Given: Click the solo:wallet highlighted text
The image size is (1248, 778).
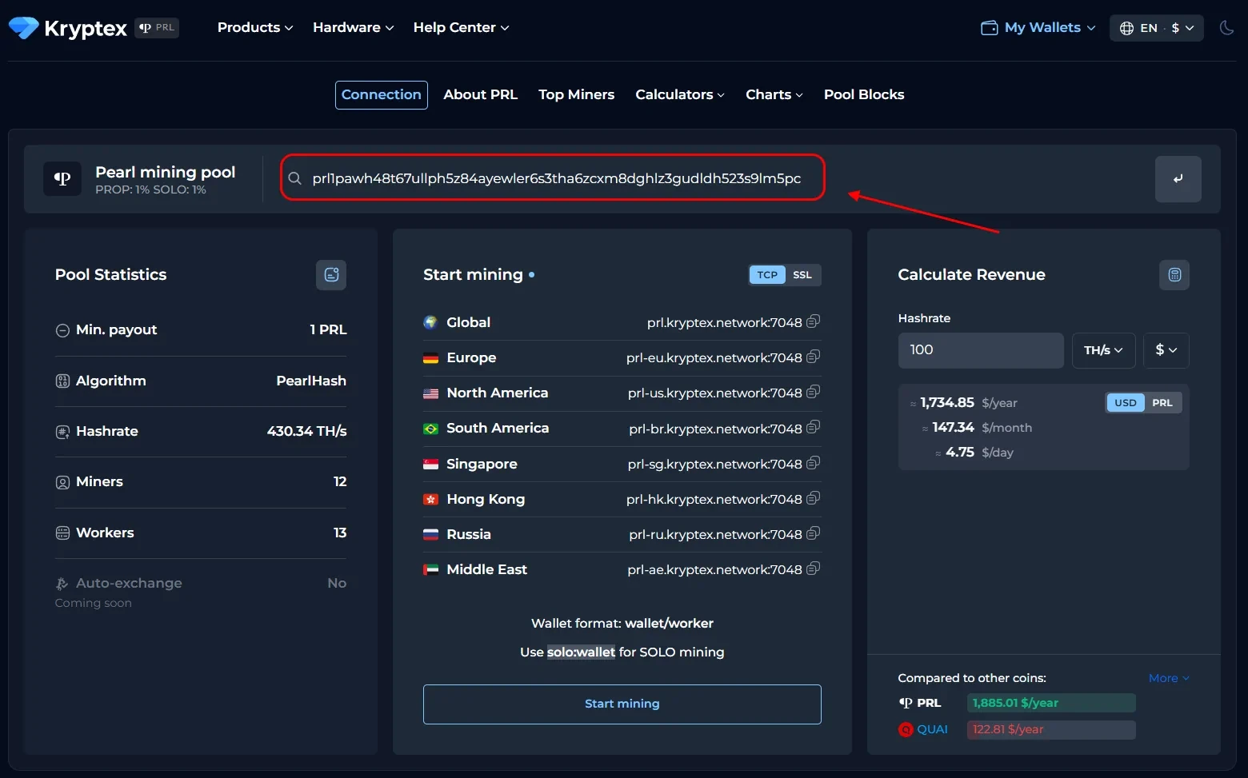Looking at the screenshot, I should (582, 652).
